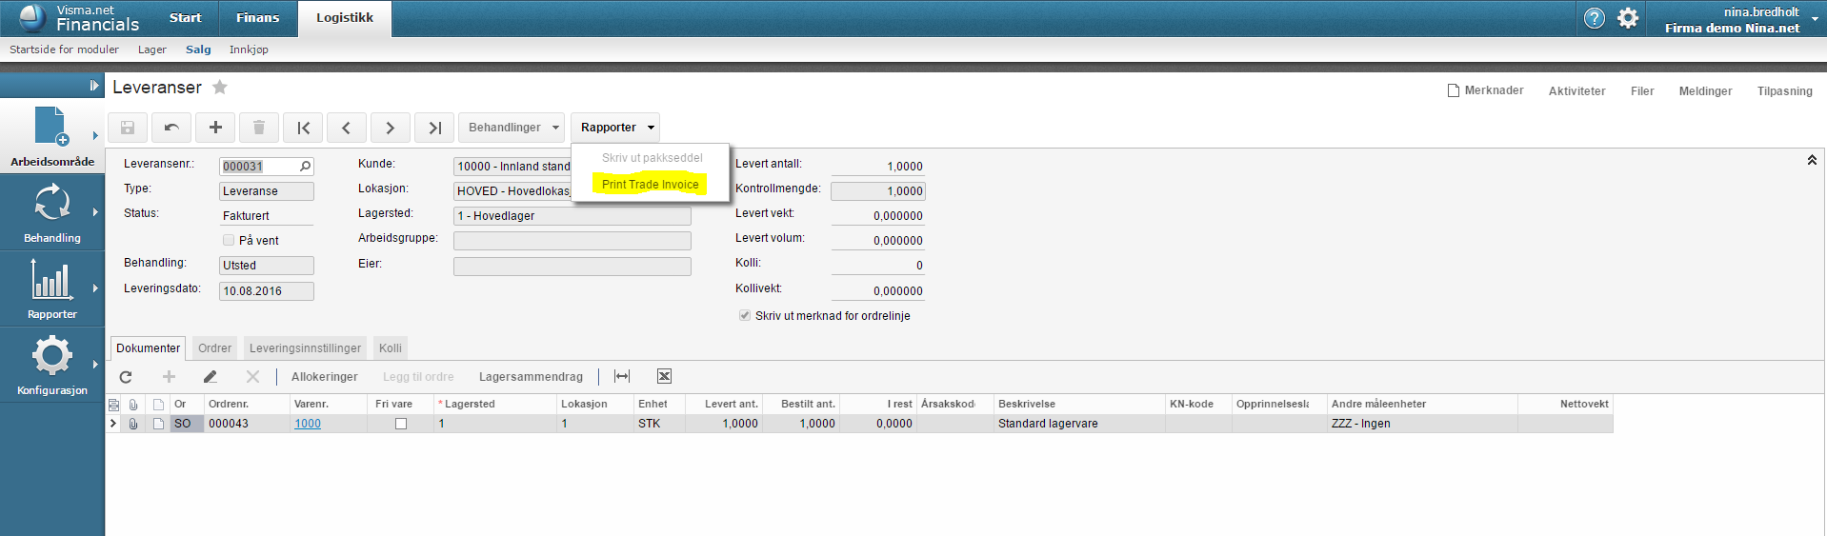The height and width of the screenshot is (536, 1827).
Task: Search Leveransenr. with magnifier icon
Action: pos(305,167)
